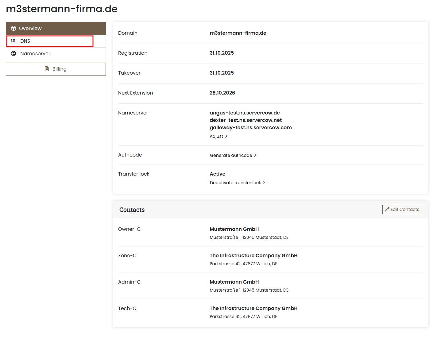Generate an authcode for the domain

click(x=231, y=155)
